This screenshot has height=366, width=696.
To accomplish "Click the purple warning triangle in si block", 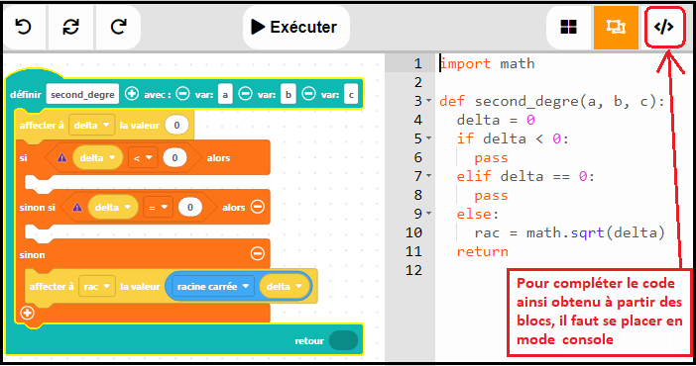I will (61, 157).
